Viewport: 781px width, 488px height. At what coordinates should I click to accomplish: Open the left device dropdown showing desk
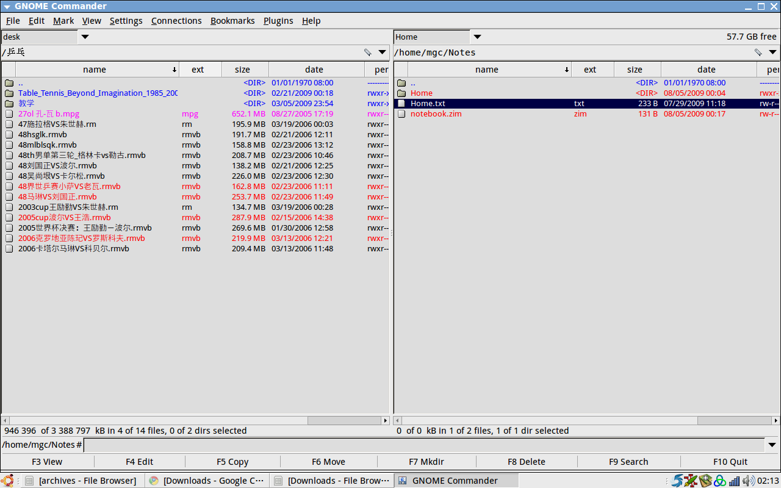click(x=85, y=37)
